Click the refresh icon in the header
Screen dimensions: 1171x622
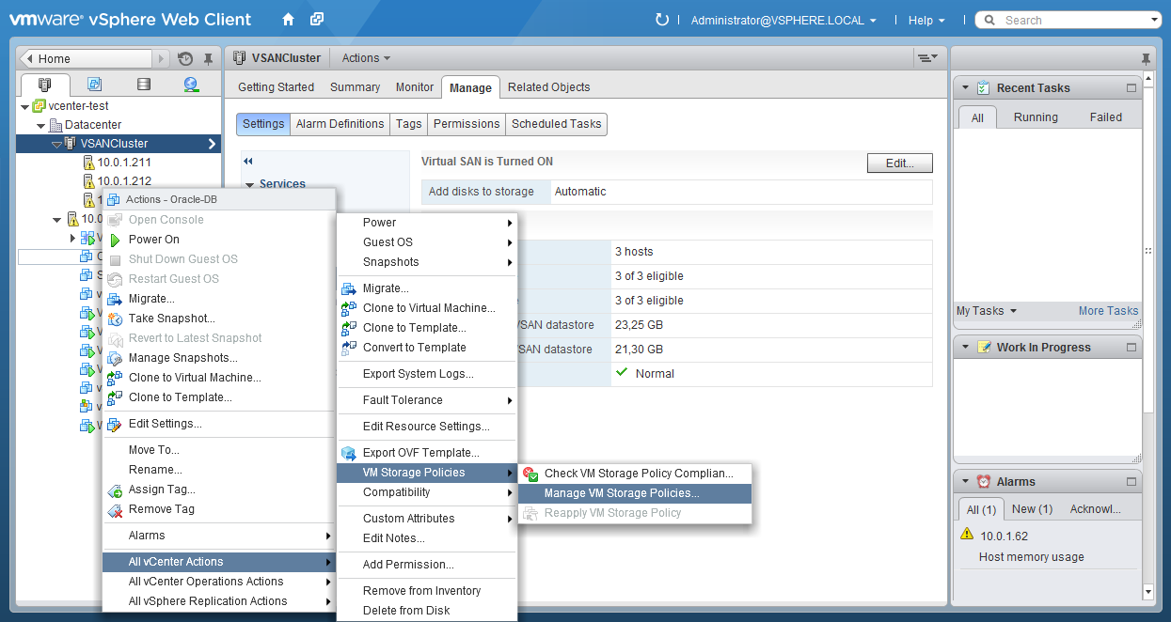pyautogui.click(x=663, y=18)
